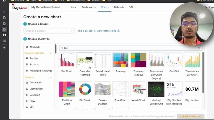
Task: Filter by the Advanced-Analytics tag
Action: coord(41,71)
